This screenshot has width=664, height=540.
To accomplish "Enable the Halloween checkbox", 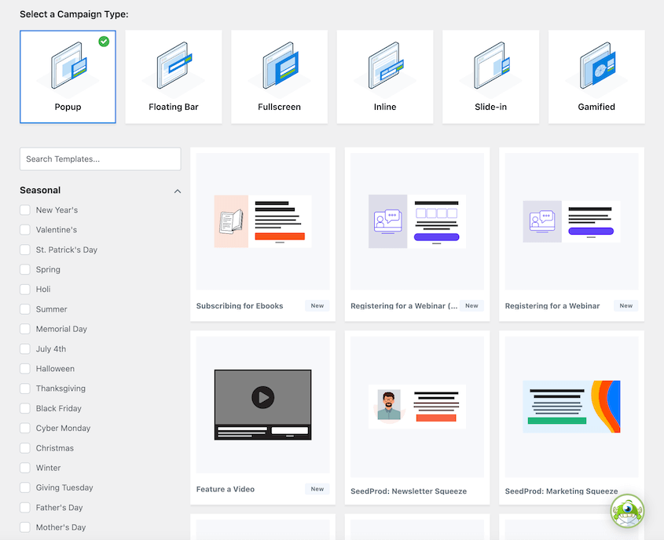I will pyautogui.click(x=24, y=368).
